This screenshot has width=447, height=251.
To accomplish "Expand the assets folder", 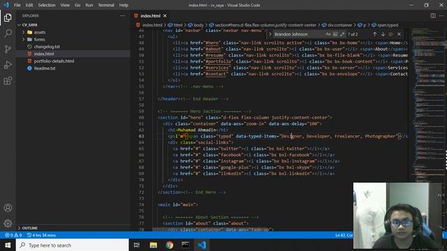I will click(23, 32).
